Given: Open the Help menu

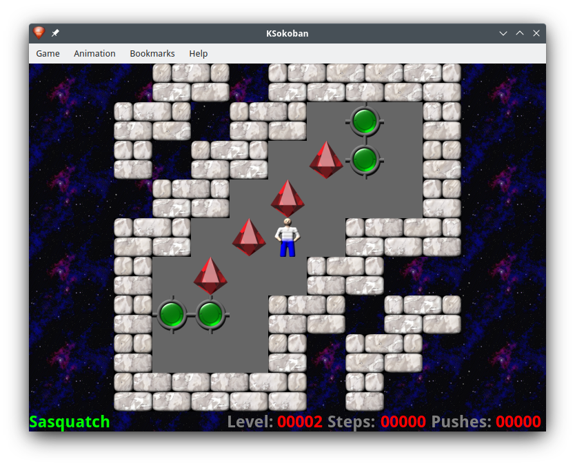Looking at the screenshot, I should (x=199, y=53).
